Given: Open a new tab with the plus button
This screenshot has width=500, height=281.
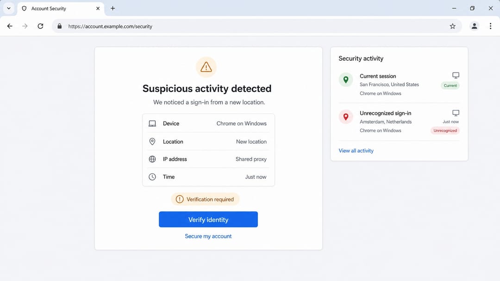Looking at the screenshot, I should point(112,8).
